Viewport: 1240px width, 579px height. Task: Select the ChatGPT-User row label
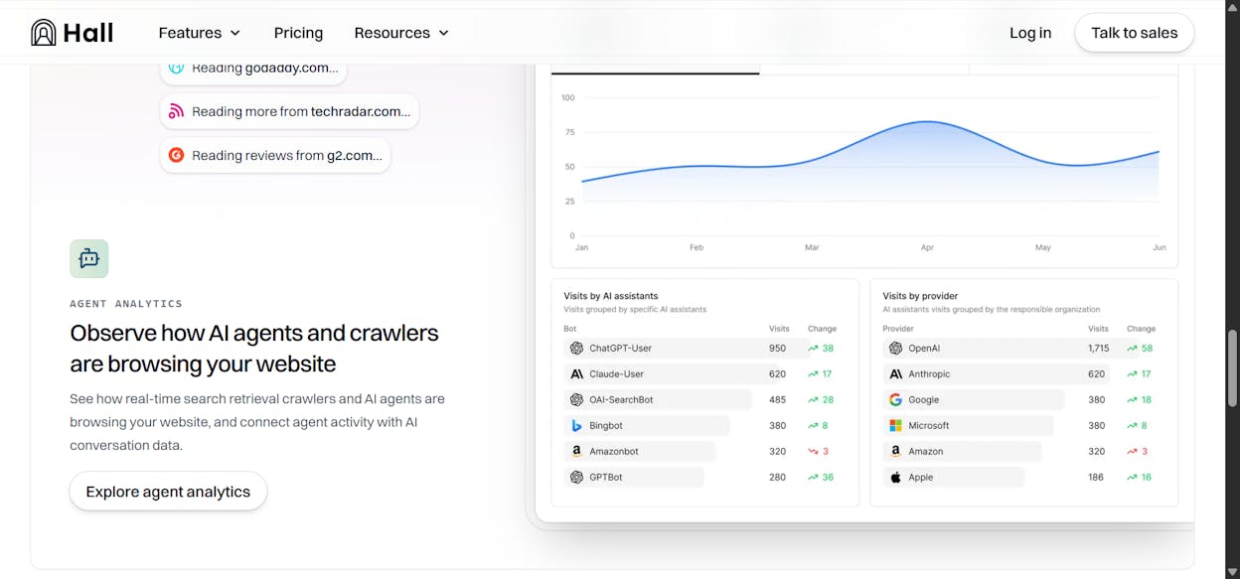[620, 348]
